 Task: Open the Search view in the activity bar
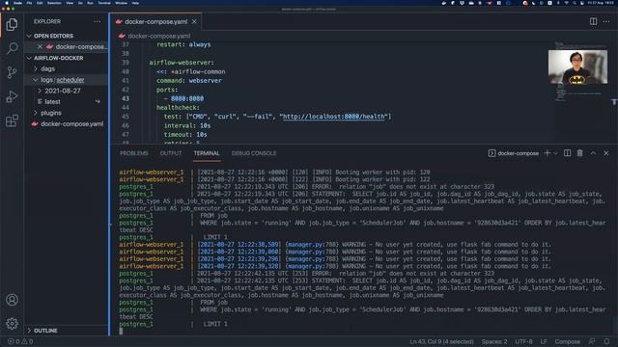pyautogui.click(x=12, y=48)
